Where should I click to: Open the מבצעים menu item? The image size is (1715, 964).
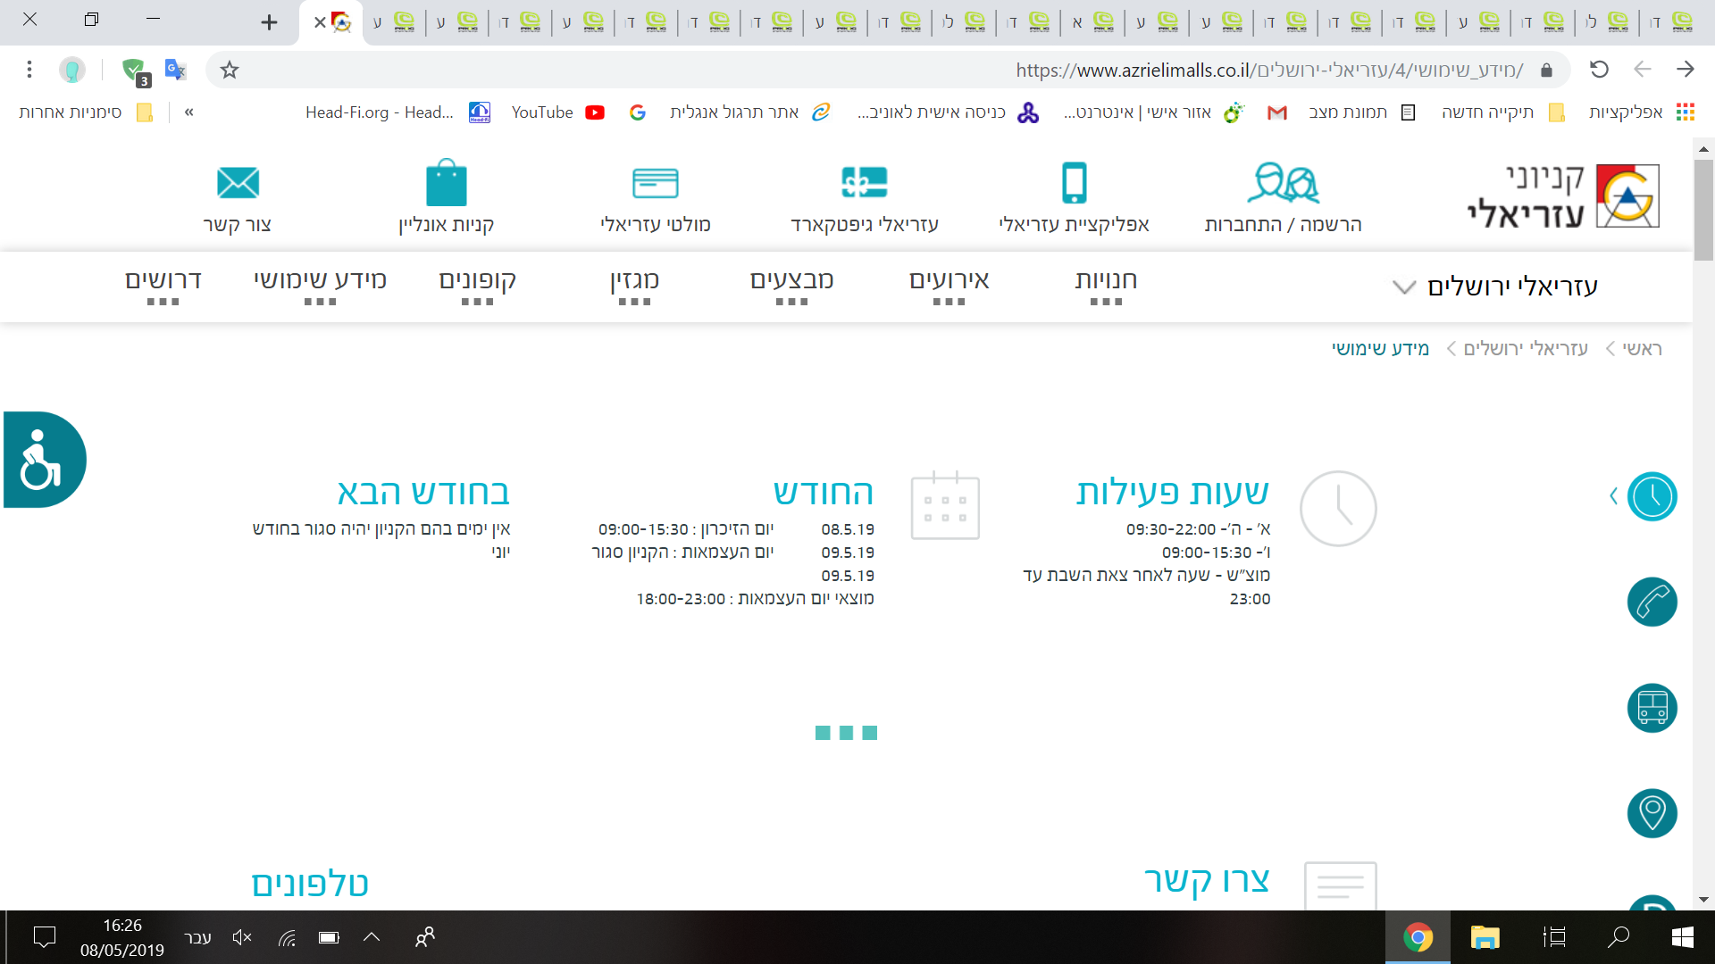point(791,279)
